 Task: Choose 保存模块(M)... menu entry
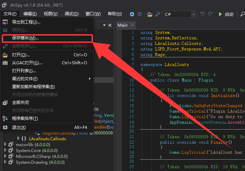(x=47, y=38)
